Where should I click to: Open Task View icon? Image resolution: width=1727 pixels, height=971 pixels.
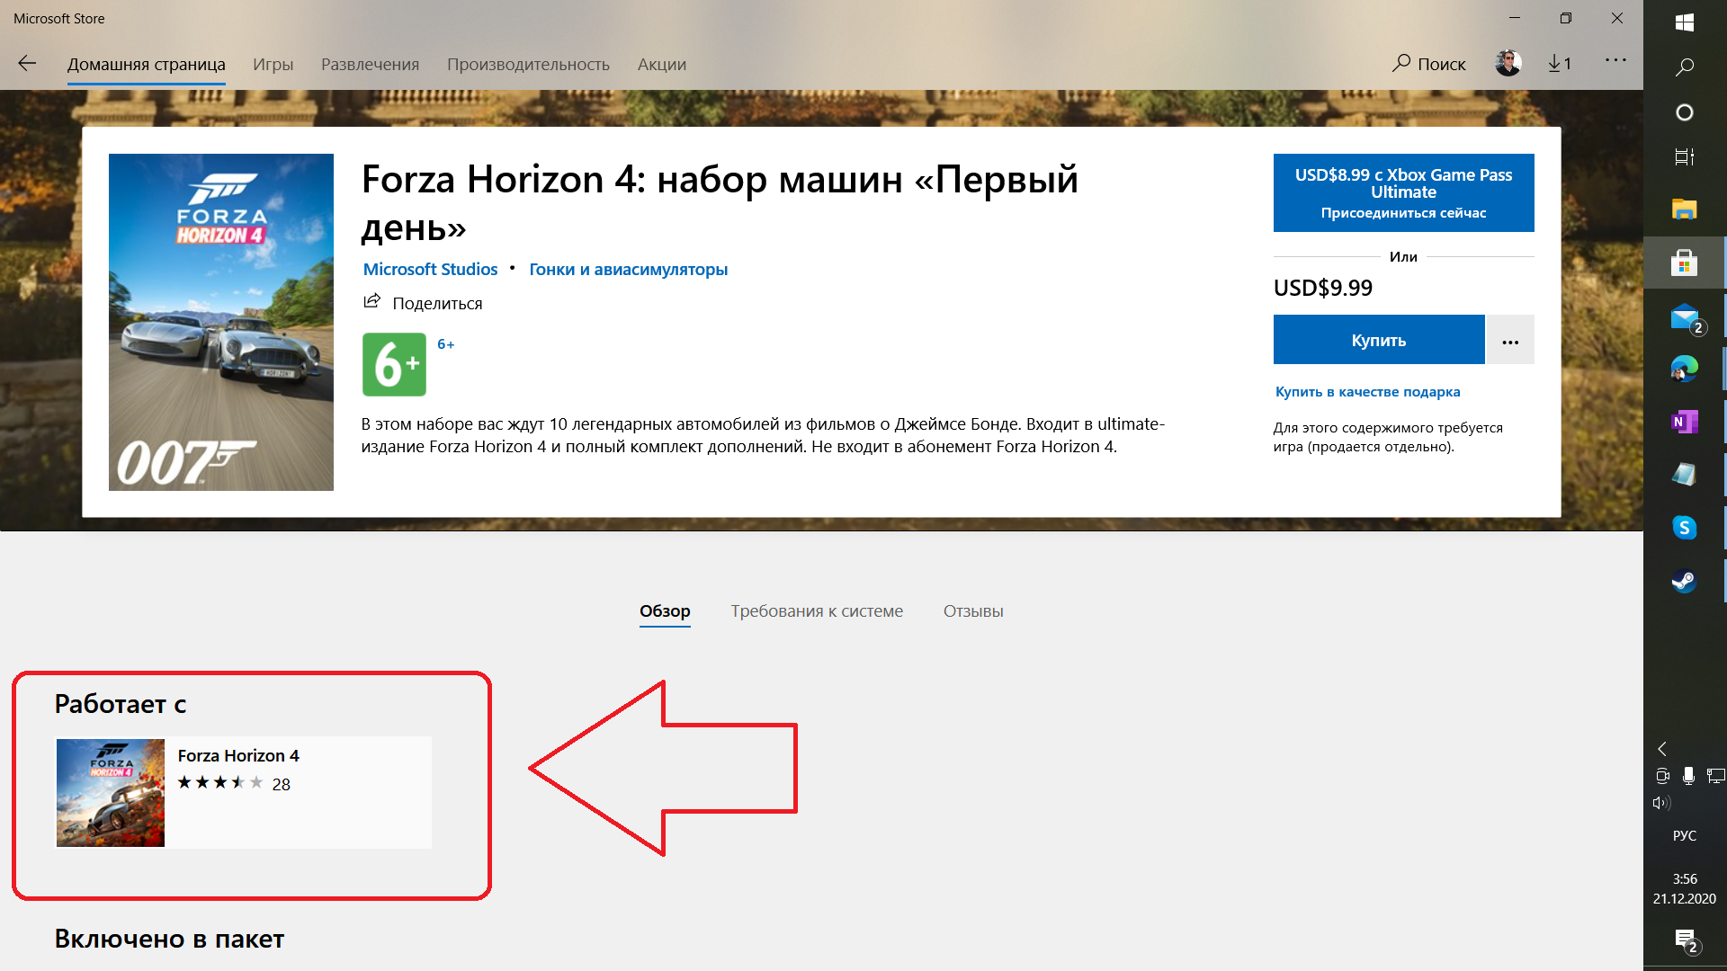[x=1685, y=157]
